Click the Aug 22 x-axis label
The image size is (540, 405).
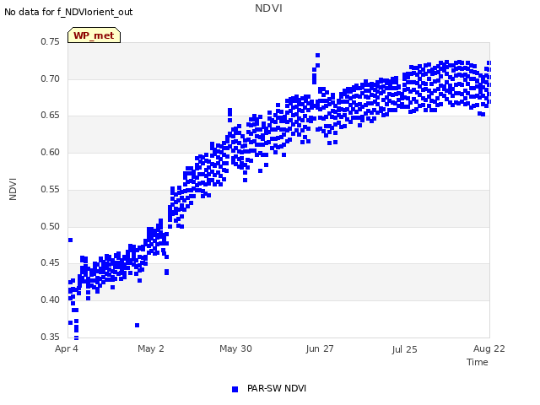click(489, 348)
